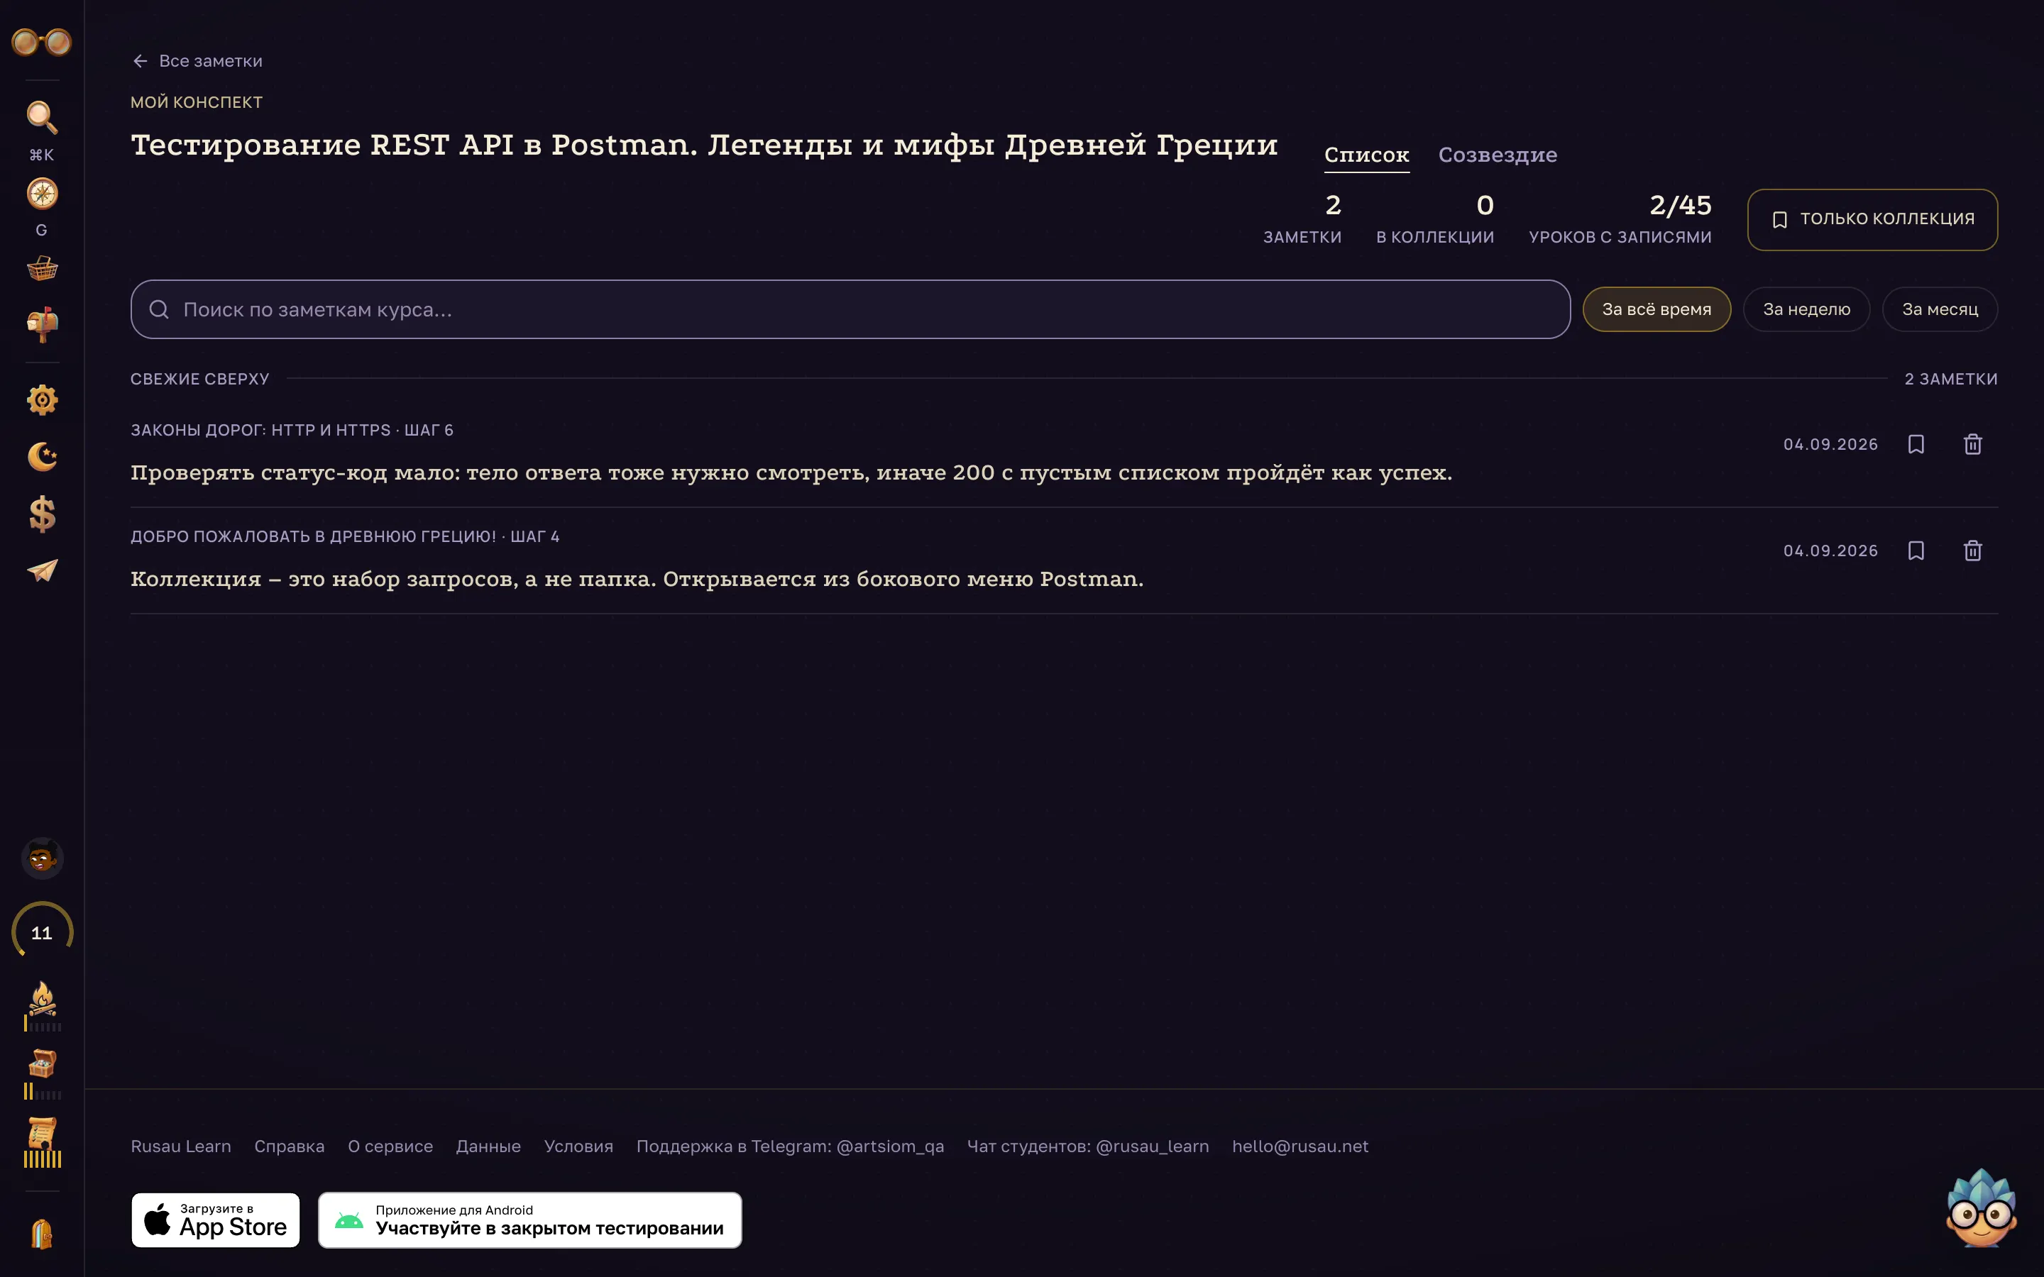Open Telegram support @artsiom_qa link
Viewport: 2044px width, 1277px height.
click(x=790, y=1146)
